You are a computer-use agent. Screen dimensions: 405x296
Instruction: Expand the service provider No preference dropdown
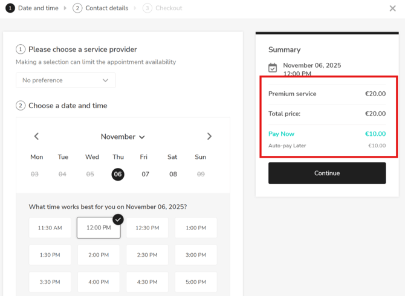click(65, 80)
